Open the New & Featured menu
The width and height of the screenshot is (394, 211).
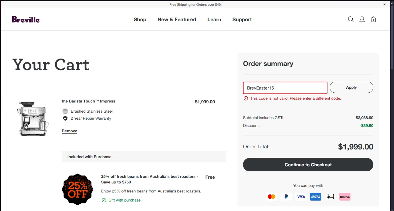(x=177, y=19)
